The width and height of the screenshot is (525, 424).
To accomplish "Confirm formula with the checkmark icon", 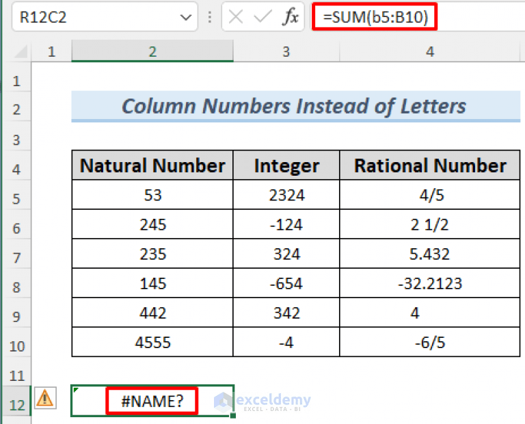I will (x=262, y=16).
